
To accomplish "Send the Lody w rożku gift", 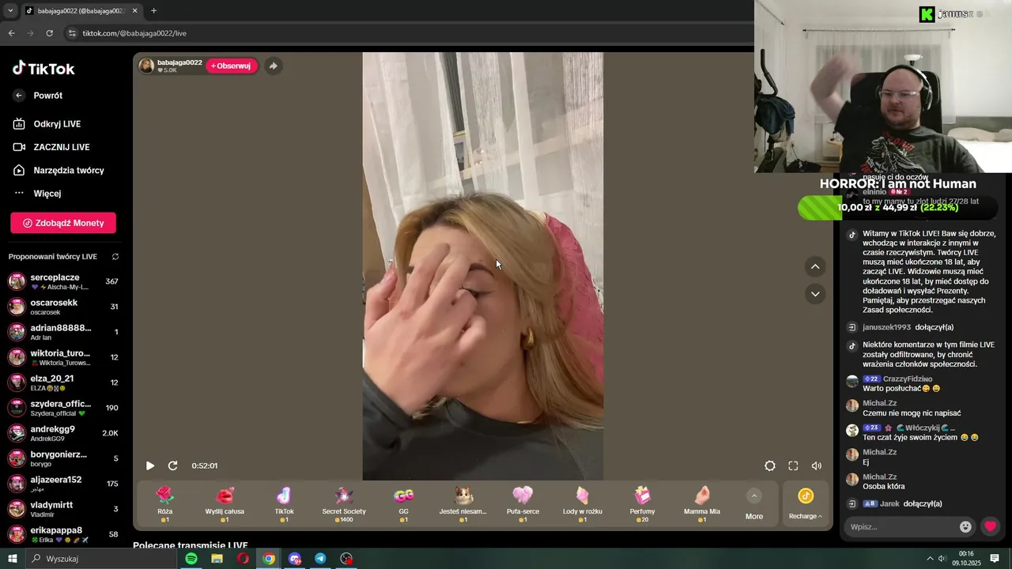I will 583,503.
